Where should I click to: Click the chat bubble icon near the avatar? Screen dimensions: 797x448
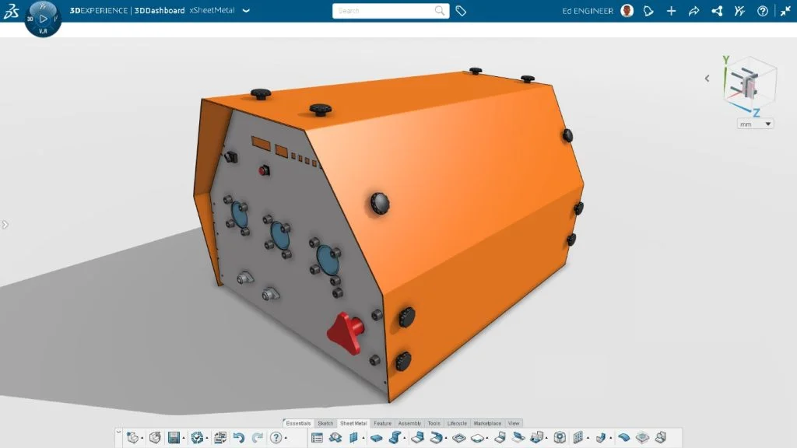click(648, 11)
